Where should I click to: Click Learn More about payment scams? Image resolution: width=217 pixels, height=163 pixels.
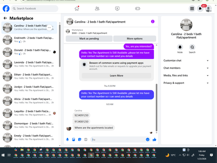click(116, 76)
